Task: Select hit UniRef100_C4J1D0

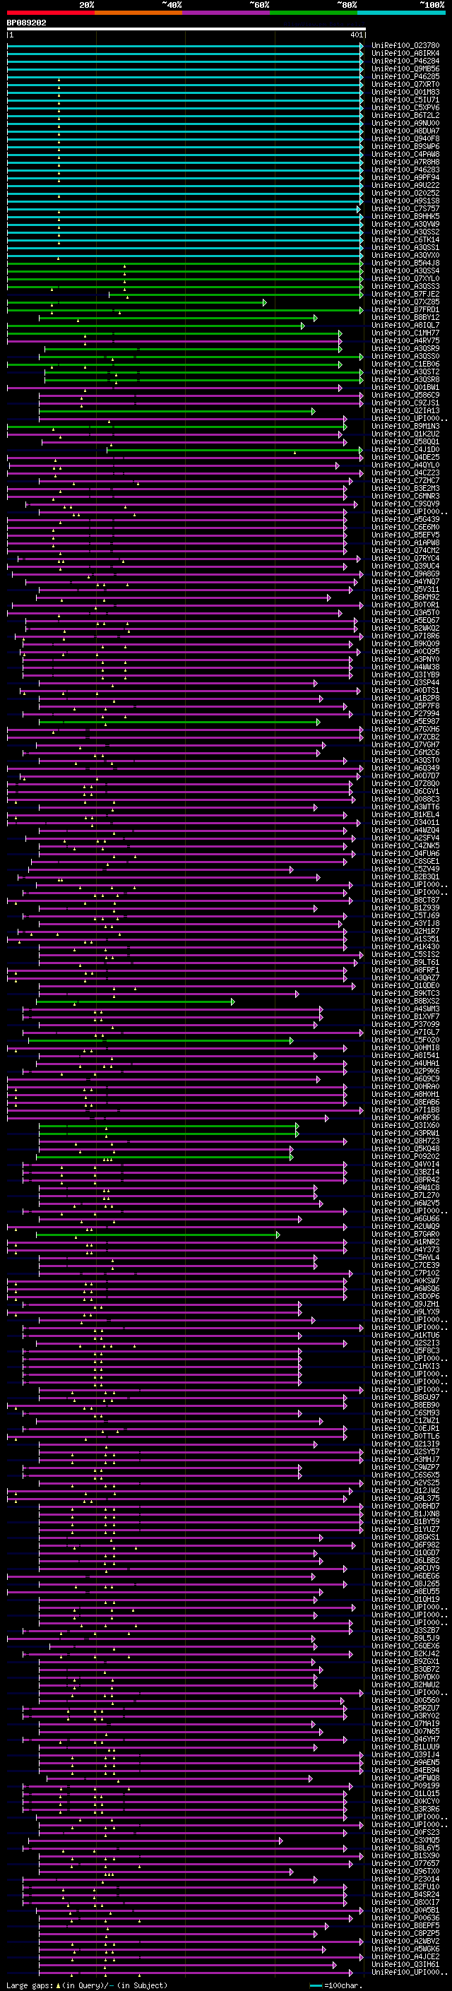Action: point(405,450)
